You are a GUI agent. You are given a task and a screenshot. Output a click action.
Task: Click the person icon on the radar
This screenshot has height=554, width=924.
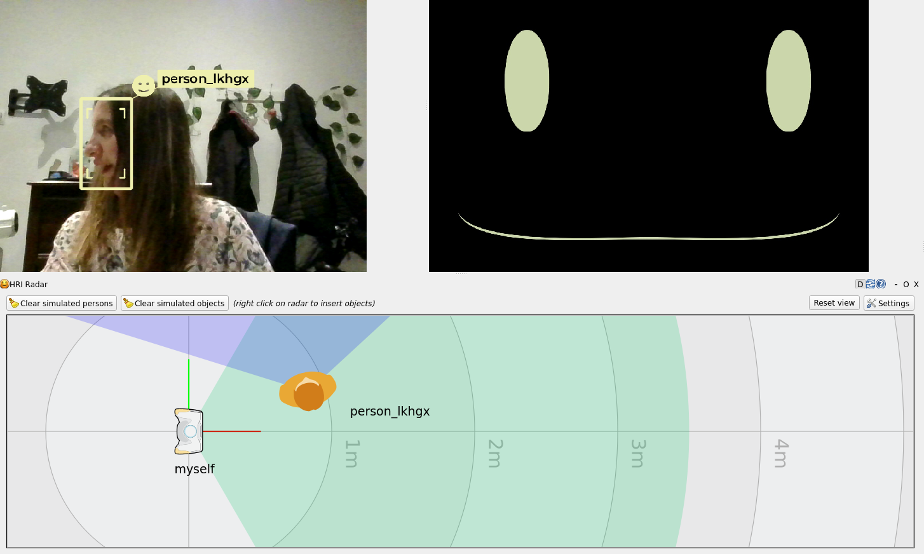pyautogui.click(x=308, y=391)
